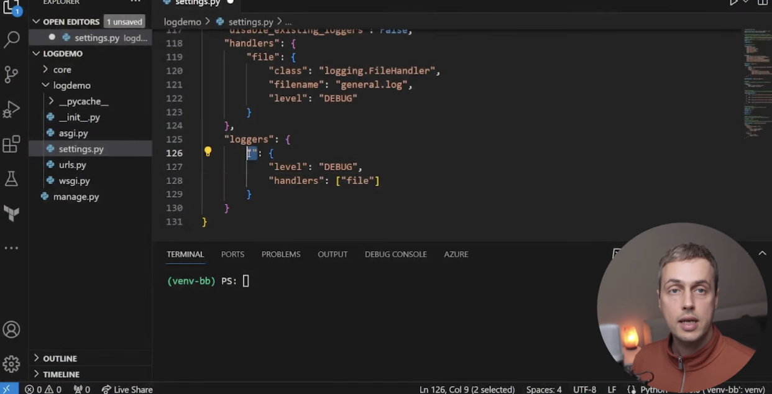Open the run options dropdown beside the play button
Image resolution: width=772 pixels, height=394 pixels.
[746, 2]
